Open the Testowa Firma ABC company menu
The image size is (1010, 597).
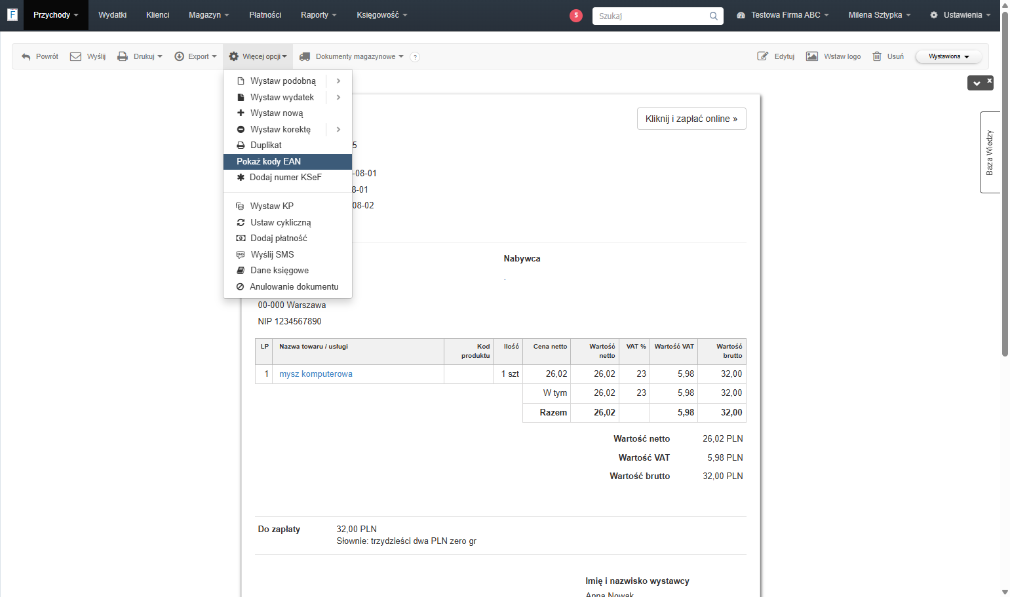pyautogui.click(x=783, y=15)
